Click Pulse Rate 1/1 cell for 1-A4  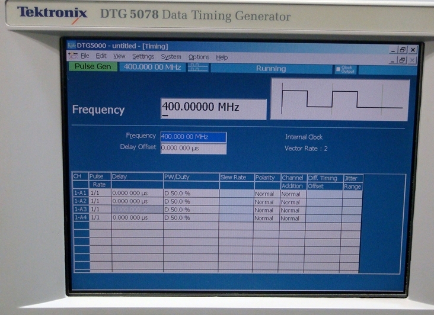coord(100,217)
